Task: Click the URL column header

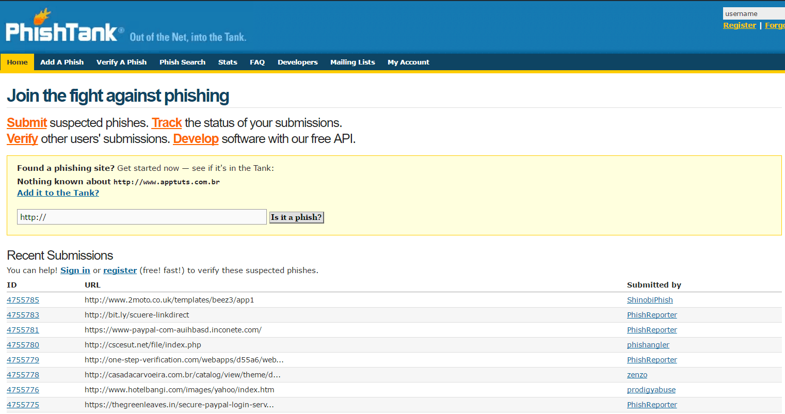Action: coord(92,285)
